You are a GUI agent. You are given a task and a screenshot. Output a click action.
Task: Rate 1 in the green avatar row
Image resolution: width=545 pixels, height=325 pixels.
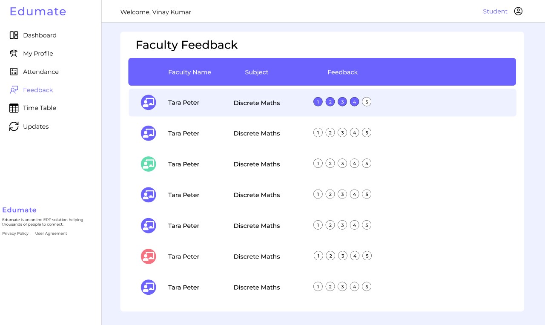(318, 163)
